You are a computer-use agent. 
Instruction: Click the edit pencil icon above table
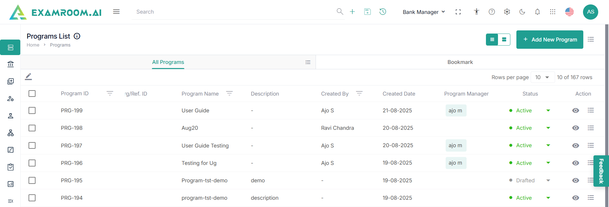[x=29, y=77]
